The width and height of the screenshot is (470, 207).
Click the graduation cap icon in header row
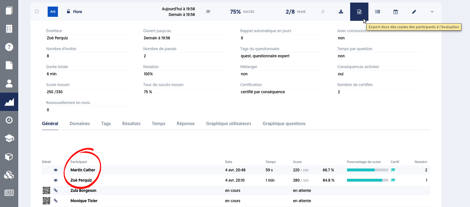208,12
